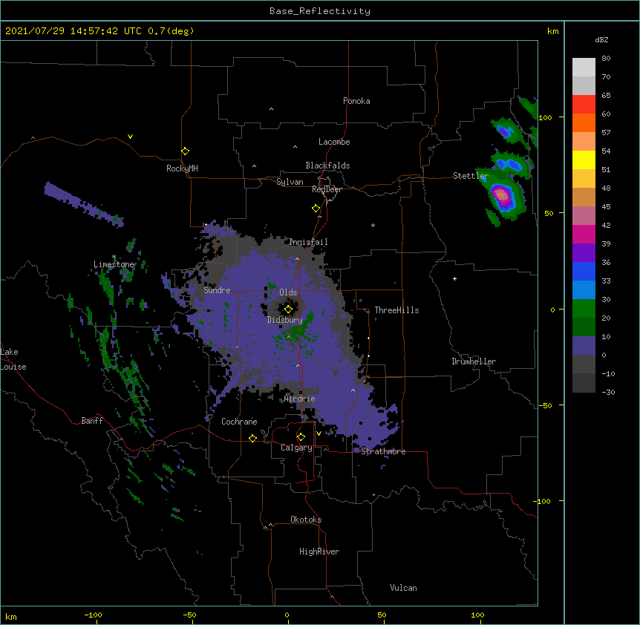Click the strong storm cell core near Stettler
The image size is (640, 625).
click(503, 195)
